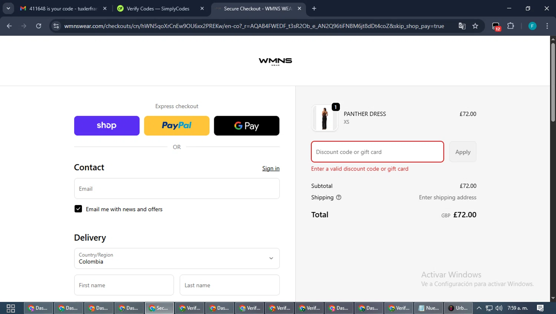Image resolution: width=556 pixels, height=314 pixels.
Task: Close the Gmail 411648 code tab
Action: click(x=105, y=9)
